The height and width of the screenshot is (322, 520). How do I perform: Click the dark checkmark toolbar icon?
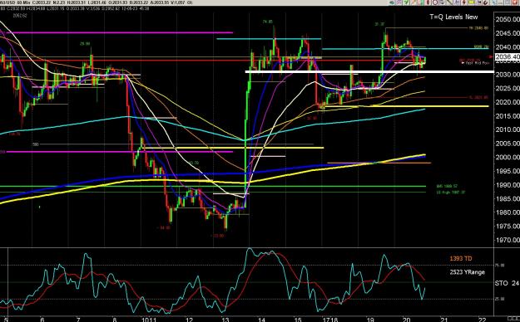486,2
